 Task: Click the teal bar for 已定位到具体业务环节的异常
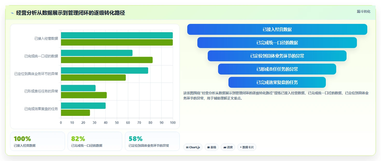tap(104, 70)
